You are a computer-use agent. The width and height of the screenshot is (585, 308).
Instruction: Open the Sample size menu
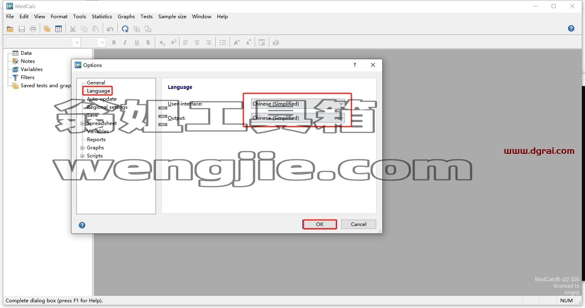(172, 17)
